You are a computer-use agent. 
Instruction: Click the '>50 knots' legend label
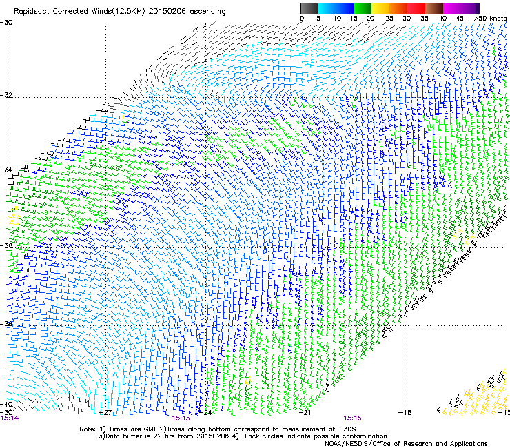490,18
